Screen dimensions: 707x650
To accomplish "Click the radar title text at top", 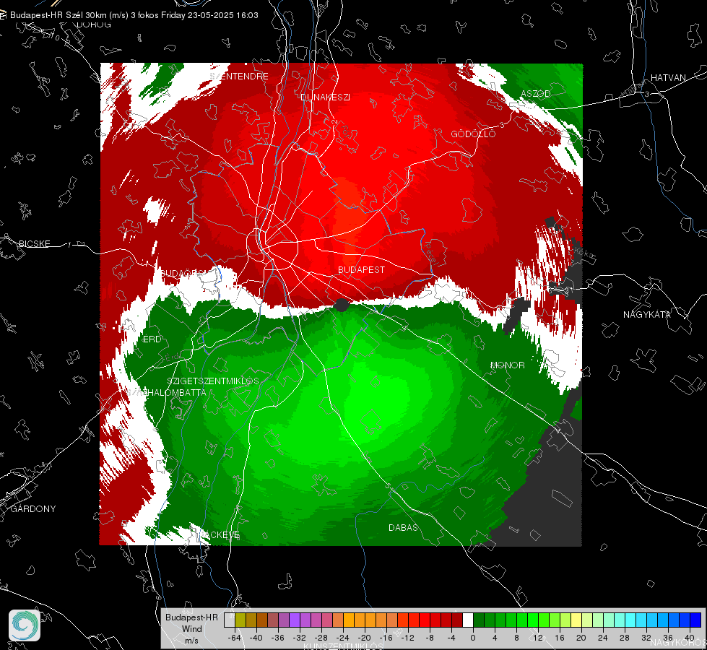I will 134,15.
